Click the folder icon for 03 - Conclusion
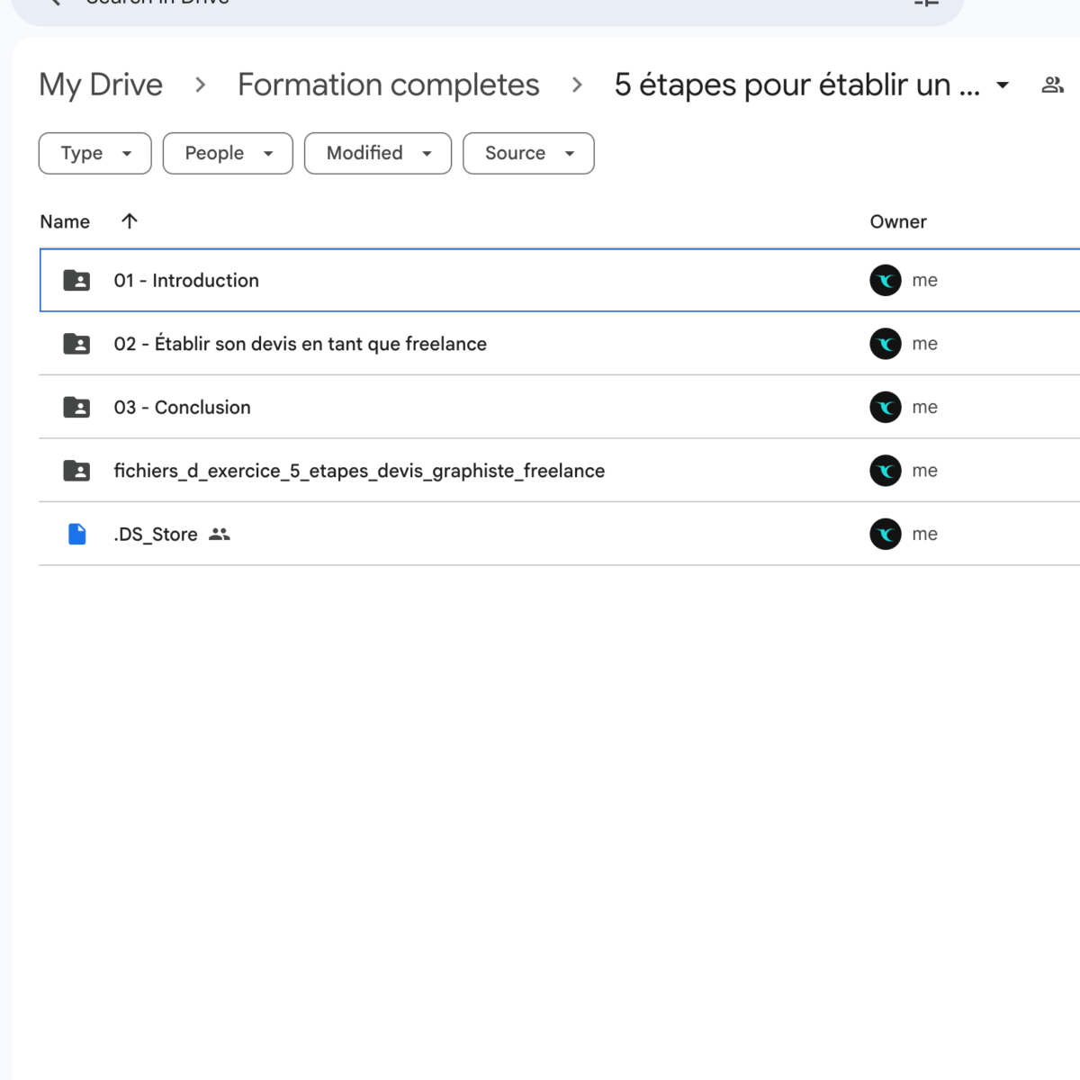 click(76, 408)
